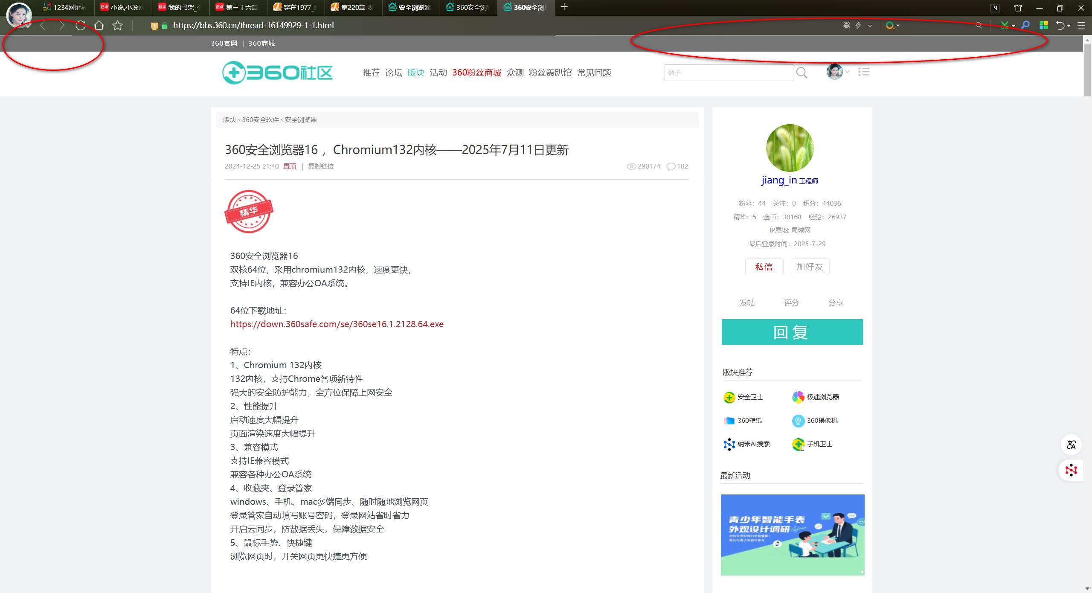Click the 加好友 button
Viewport: 1092px width, 593px height.
point(810,267)
